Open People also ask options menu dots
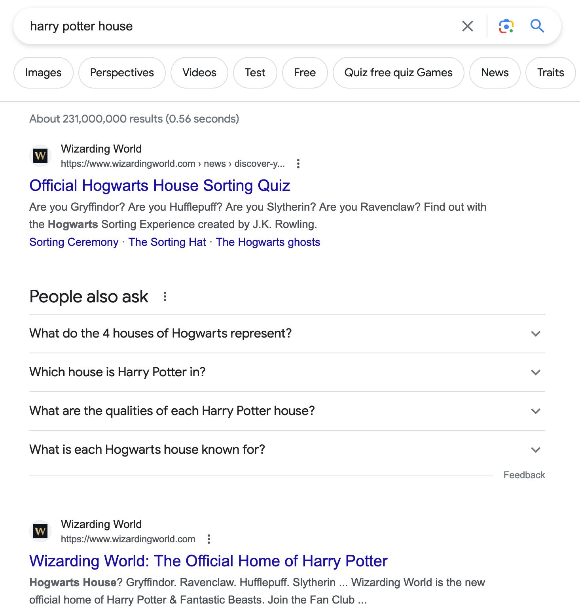 (165, 296)
